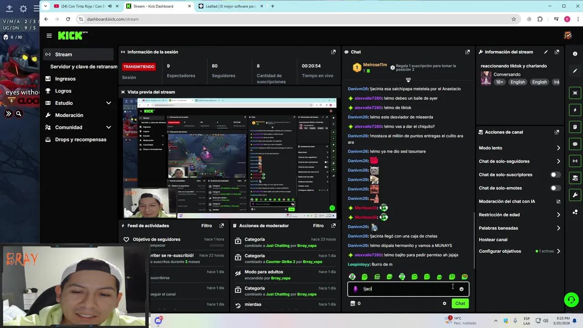Toggle Chat de solo-emotes switch

(x=555, y=188)
